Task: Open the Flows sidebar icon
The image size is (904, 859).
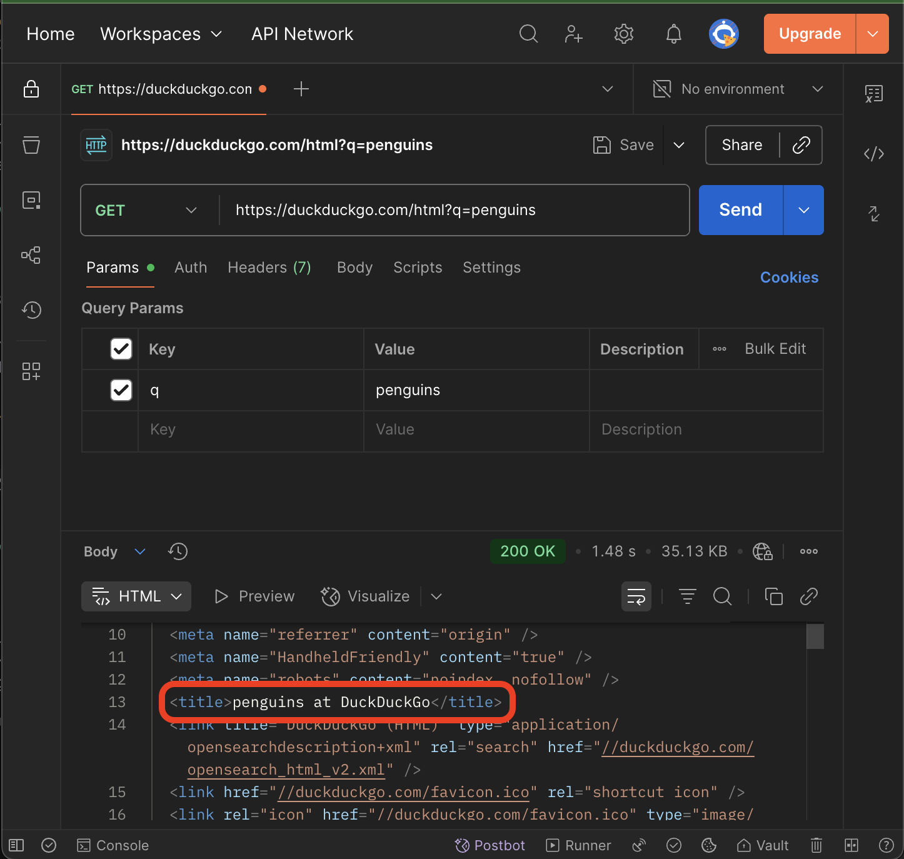Action: pyautogui.click(x=31, y=255)
